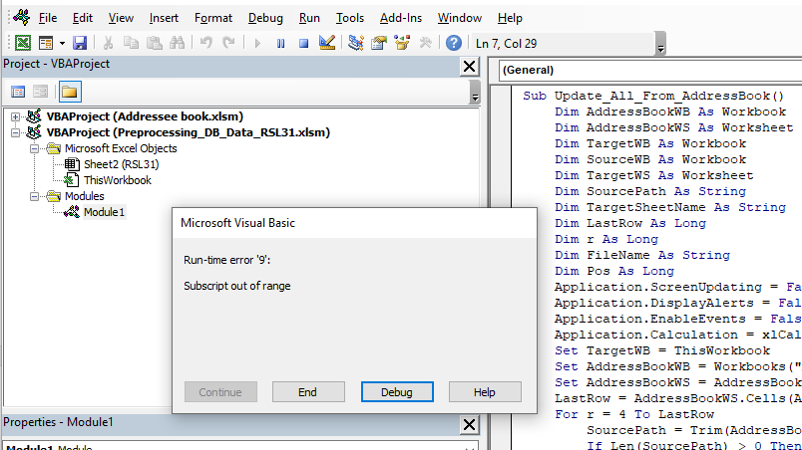Open the Insert object dropdown arrow
Screen dimensions: 802x450
click(62, 44)
